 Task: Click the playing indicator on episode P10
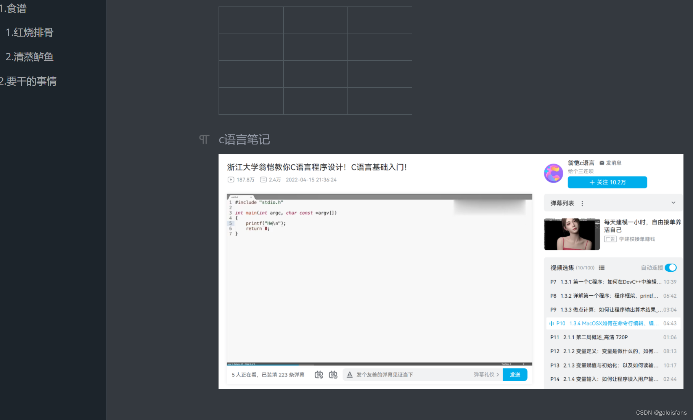click(552, 323)
